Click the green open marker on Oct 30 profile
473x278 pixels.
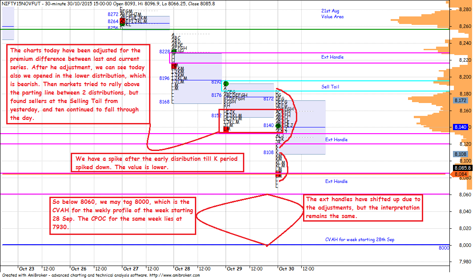click(278, 126)
